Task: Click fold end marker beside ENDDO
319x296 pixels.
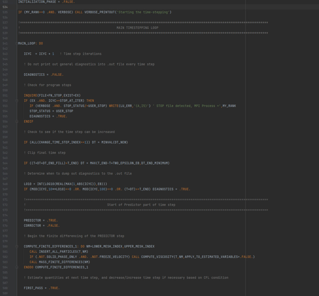Action: tap(17, 267)
